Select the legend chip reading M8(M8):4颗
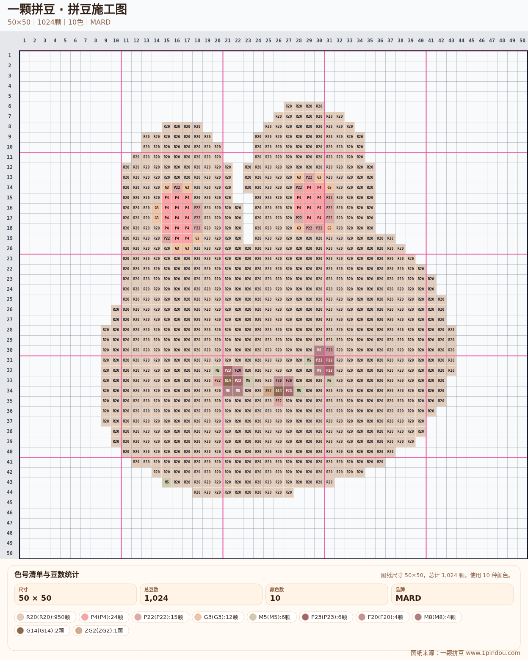528x660 pixels. pos(437,617)
